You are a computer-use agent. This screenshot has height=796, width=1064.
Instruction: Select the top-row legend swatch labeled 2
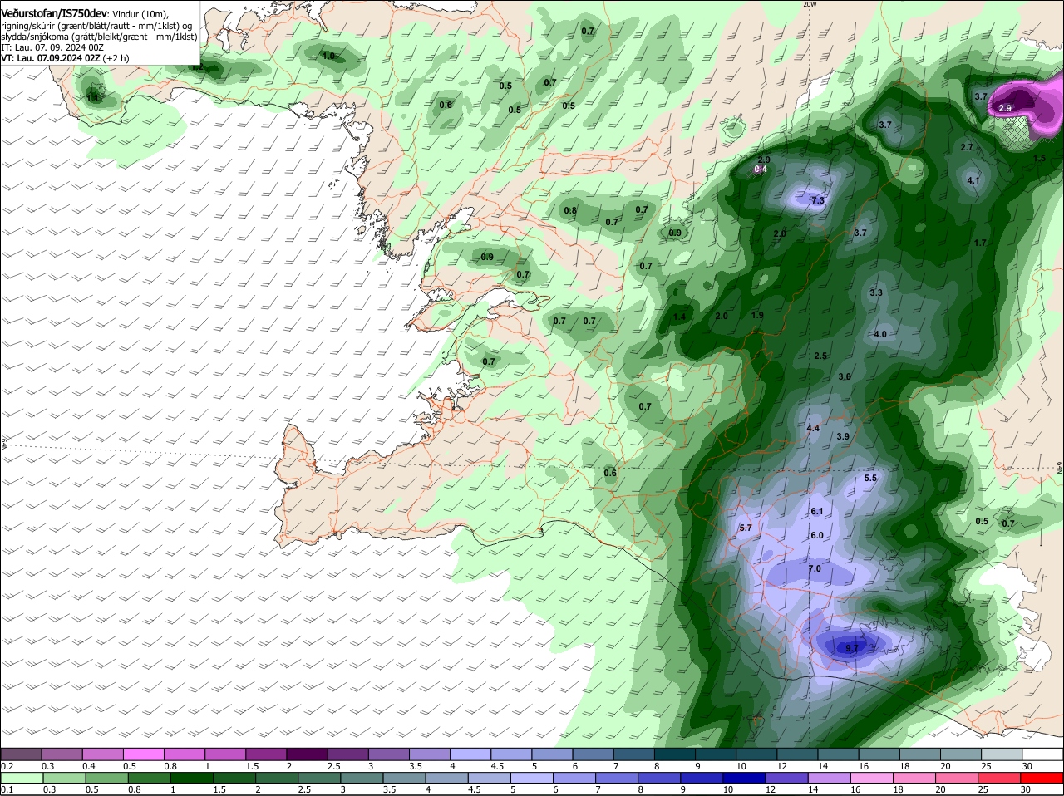click(x=307, y=754)
